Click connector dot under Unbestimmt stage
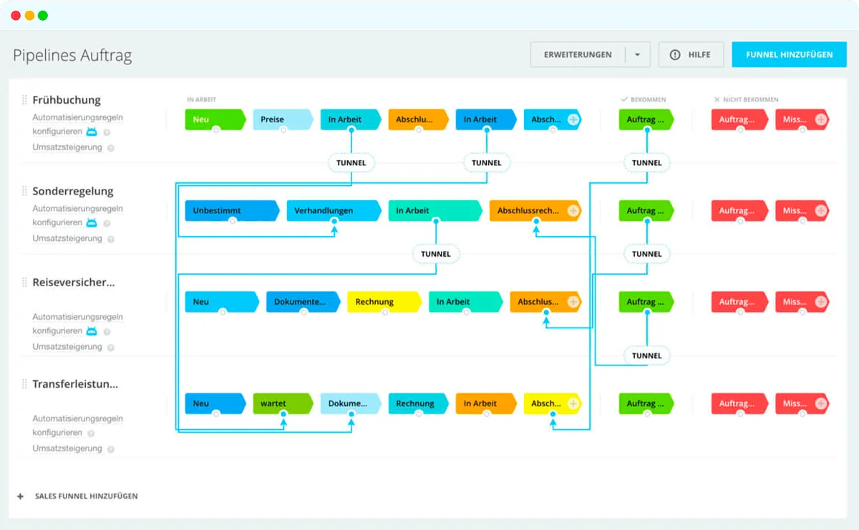 pos(233,222)
